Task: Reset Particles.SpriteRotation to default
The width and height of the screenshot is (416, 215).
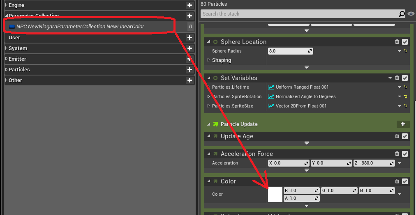Action: pyautogui.click(x=406, y=97)
